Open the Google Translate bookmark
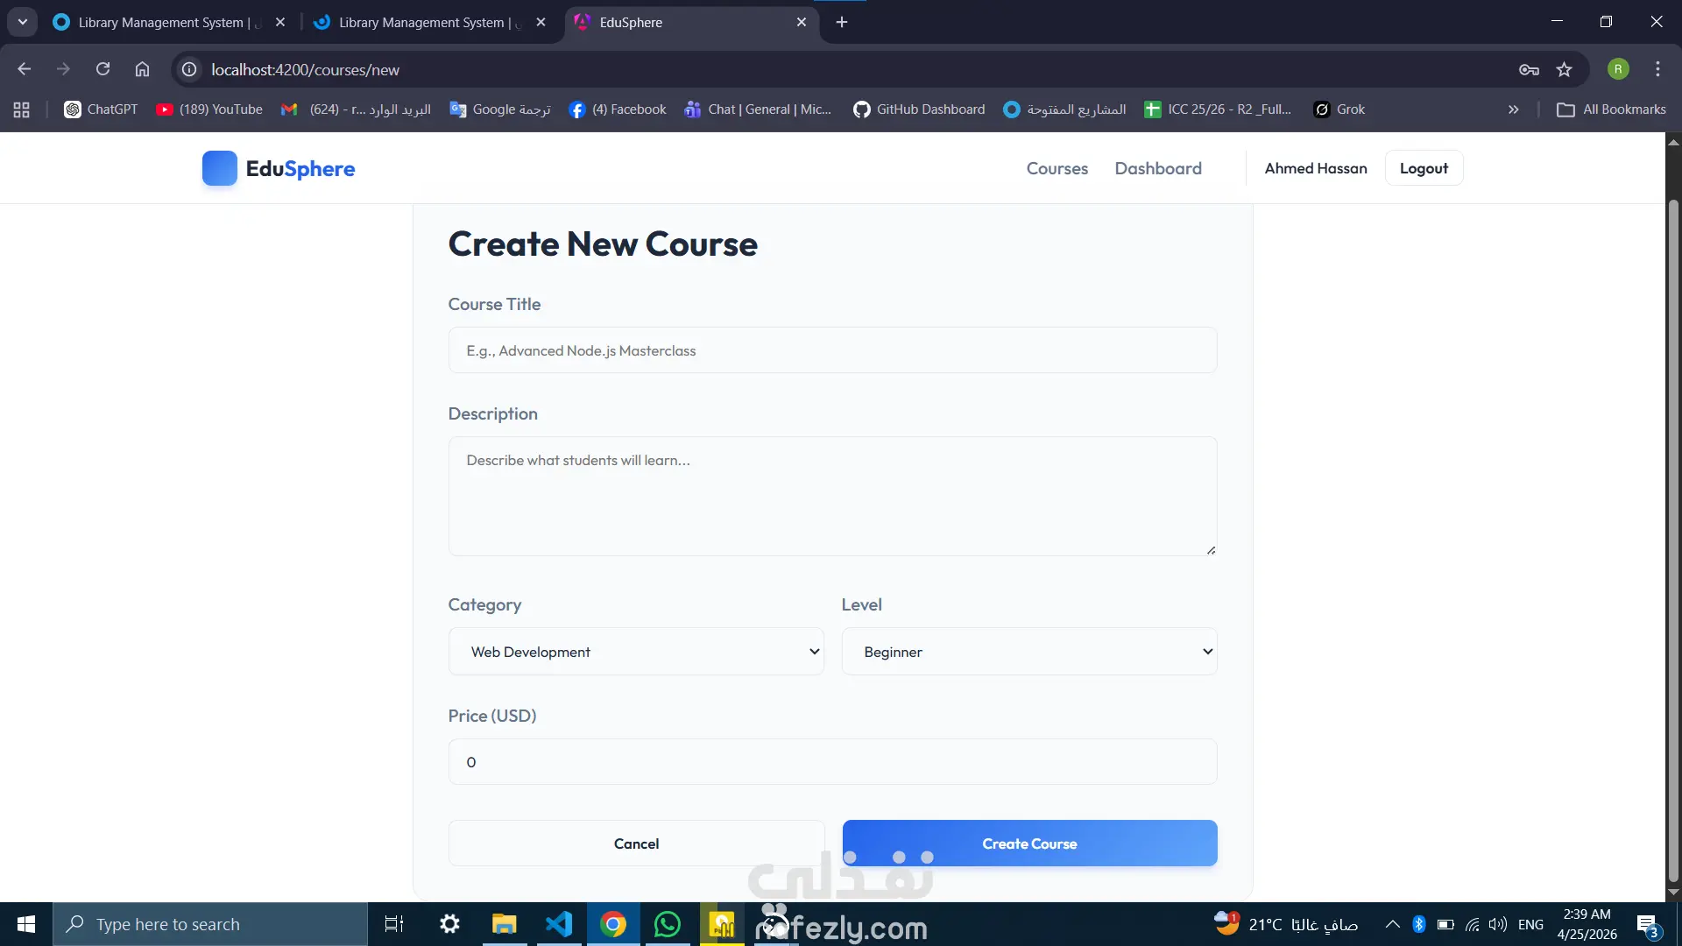 500,109
